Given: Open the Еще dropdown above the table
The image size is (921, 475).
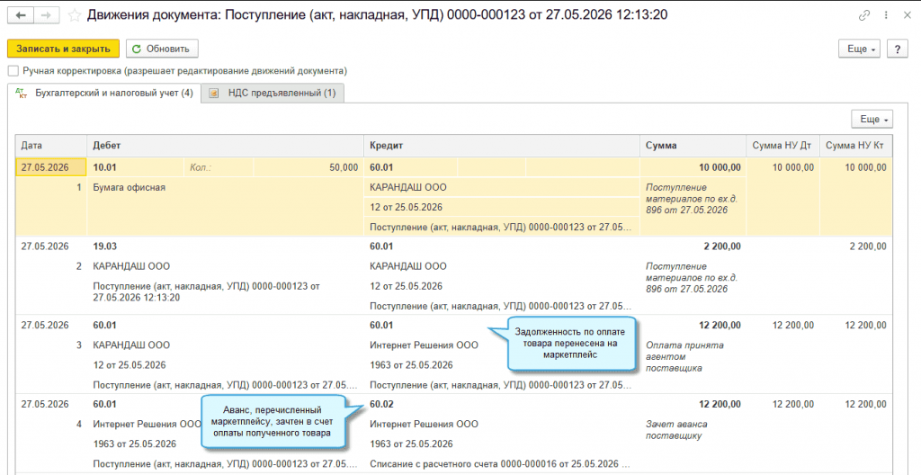Looking at the screenshot, I should (872, 120).
